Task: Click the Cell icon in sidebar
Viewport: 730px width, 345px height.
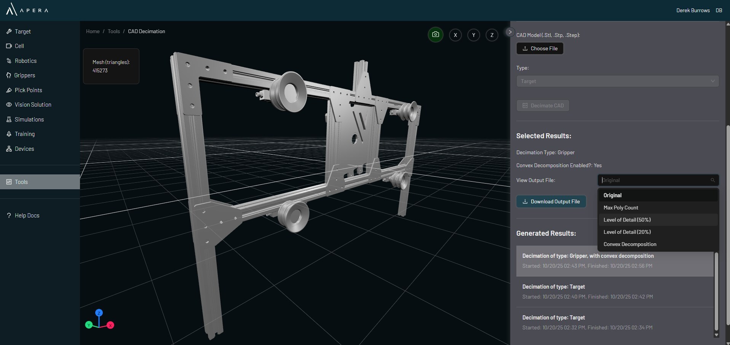Action: pyautogui.click(x=9, y=46)
